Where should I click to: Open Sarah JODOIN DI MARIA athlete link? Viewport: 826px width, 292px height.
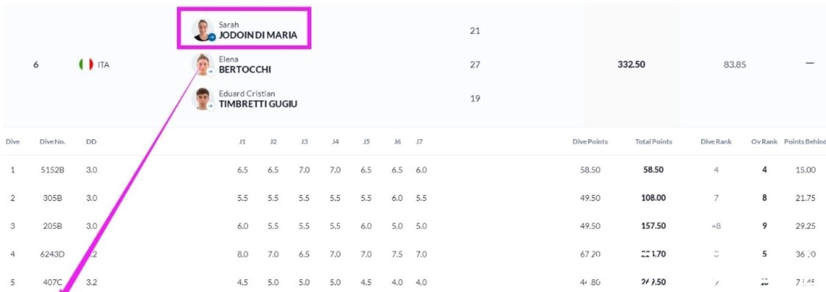tap(258, 30)
